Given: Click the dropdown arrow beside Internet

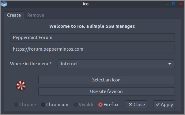Looking at the screenshot, I should pyautogui.click(x=170, y=64).
